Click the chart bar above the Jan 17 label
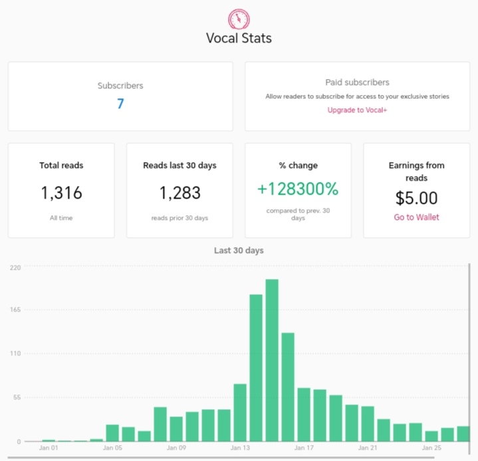Image resolution: width=478 pixels, height=461 pixels. (304, 415)
